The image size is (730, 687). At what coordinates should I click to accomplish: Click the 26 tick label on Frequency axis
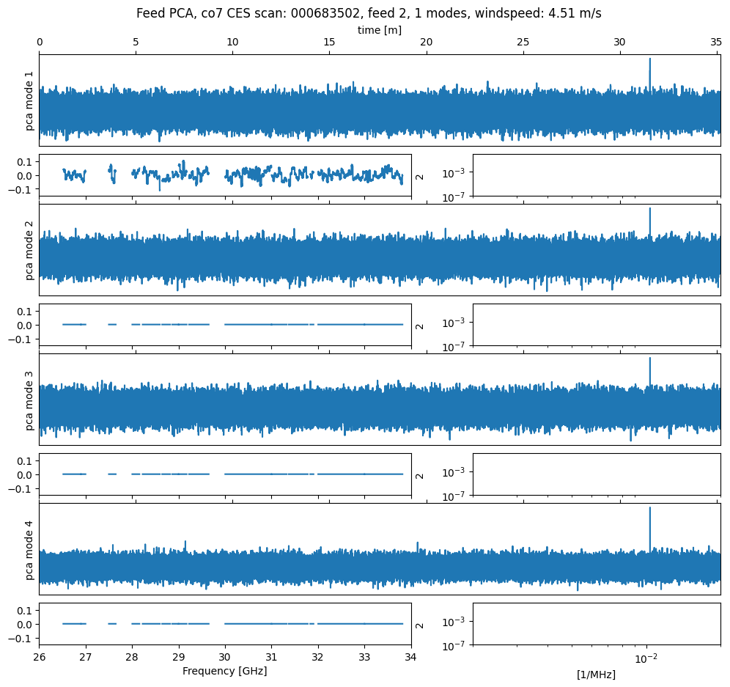tap(40, 657)
